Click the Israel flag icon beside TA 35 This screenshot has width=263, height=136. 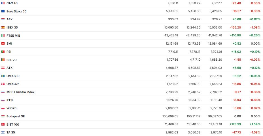click(x=3, y=132)
